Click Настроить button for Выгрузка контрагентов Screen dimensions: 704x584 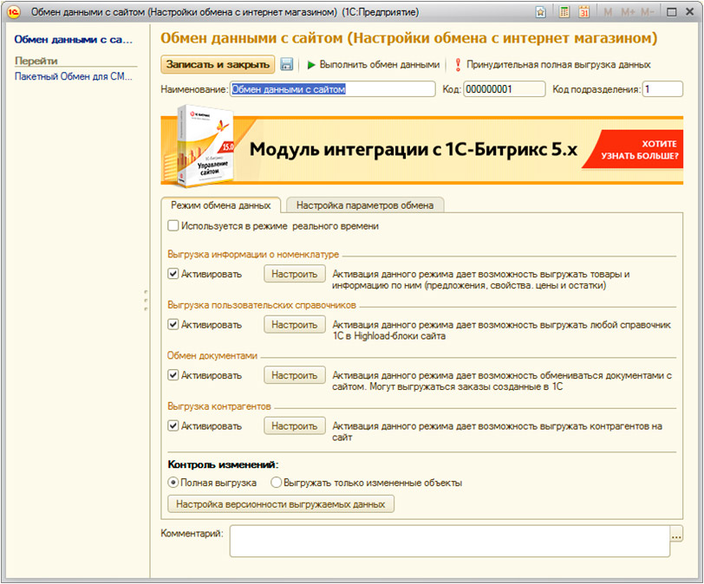click(x=295, y=426)
